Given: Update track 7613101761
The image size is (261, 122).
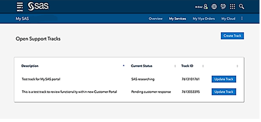Looking at the screenshot, I should click(224, 79).
